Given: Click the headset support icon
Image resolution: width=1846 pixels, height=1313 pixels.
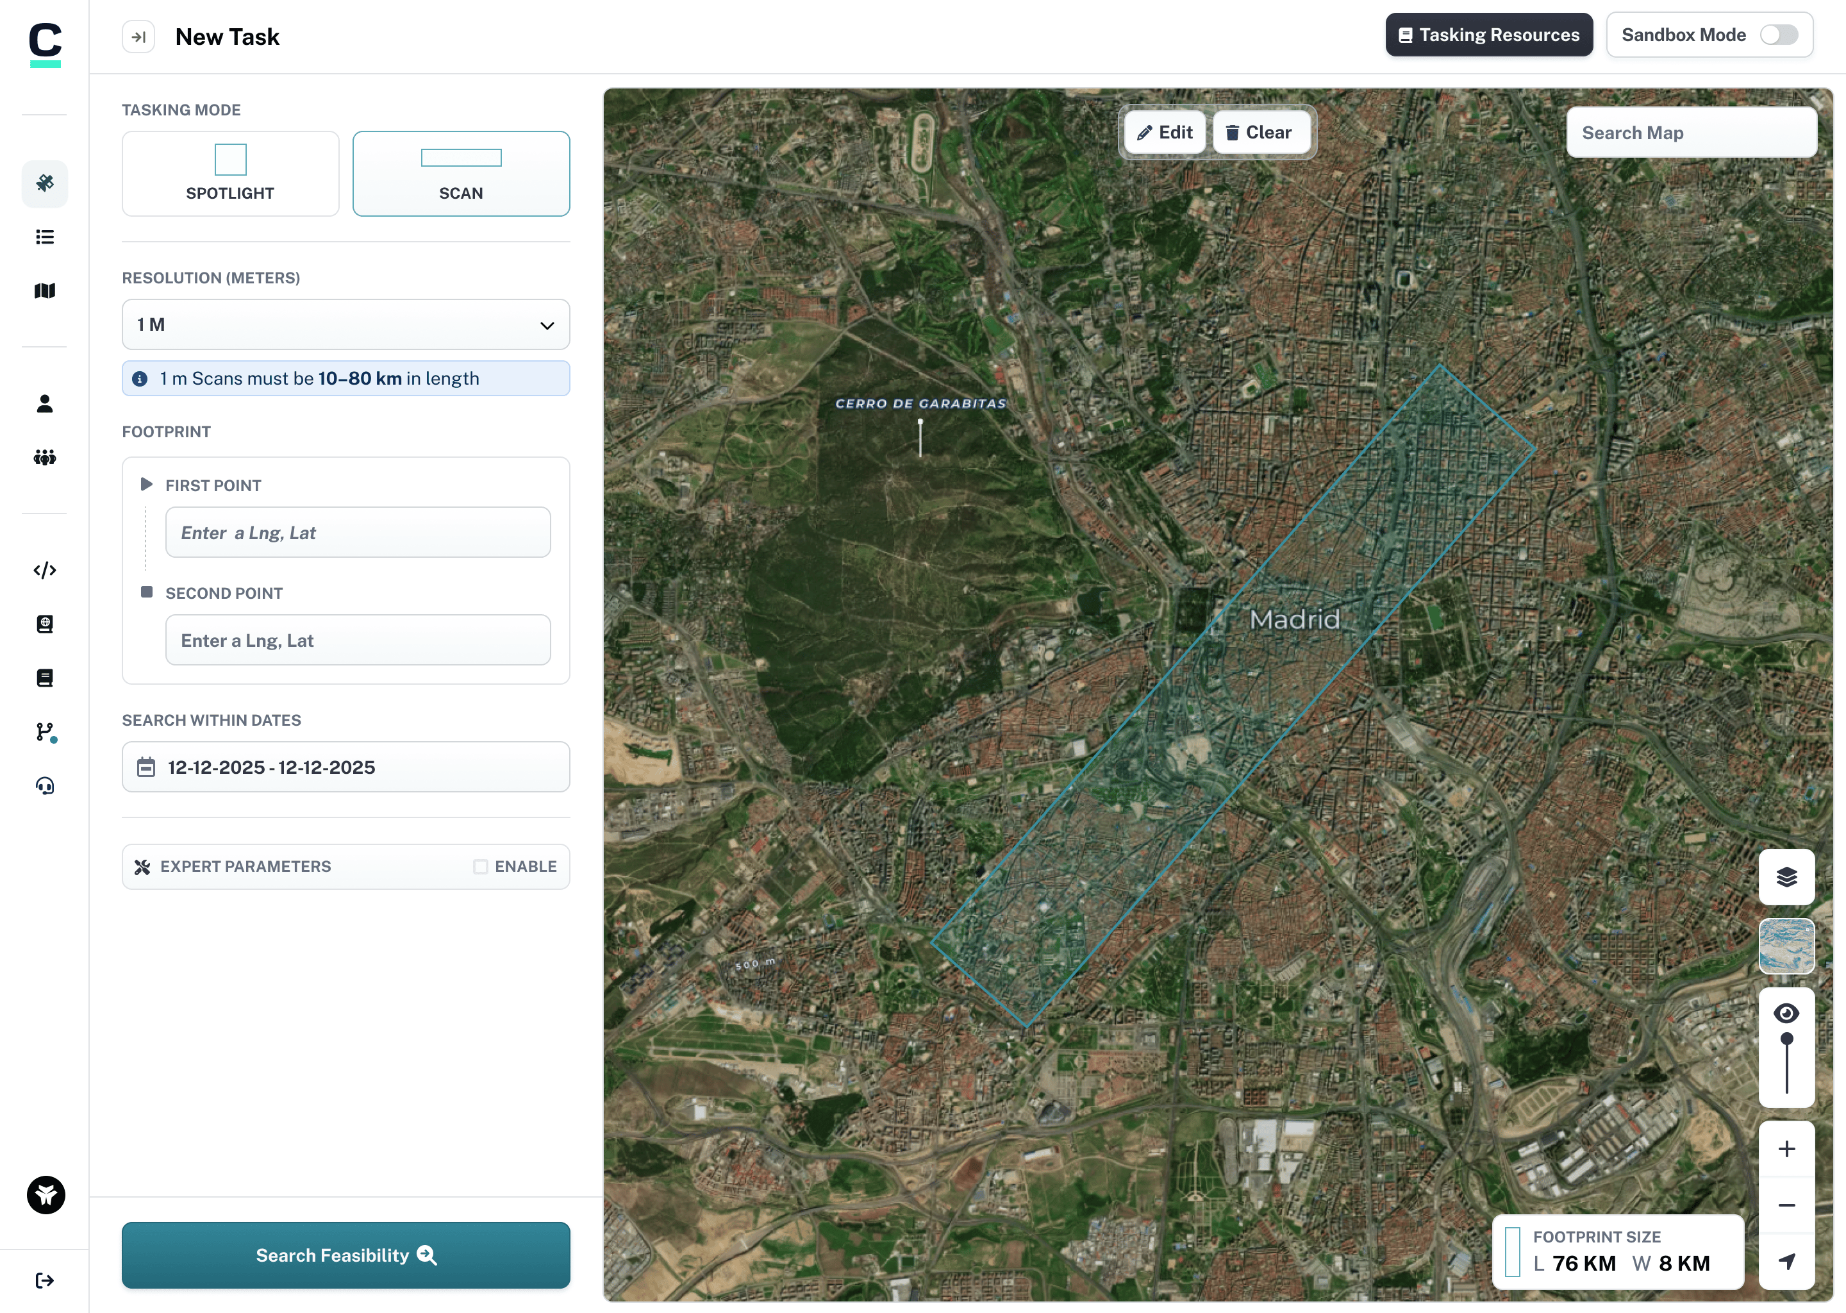Looking at the screenshot, I should coord(44,786).
